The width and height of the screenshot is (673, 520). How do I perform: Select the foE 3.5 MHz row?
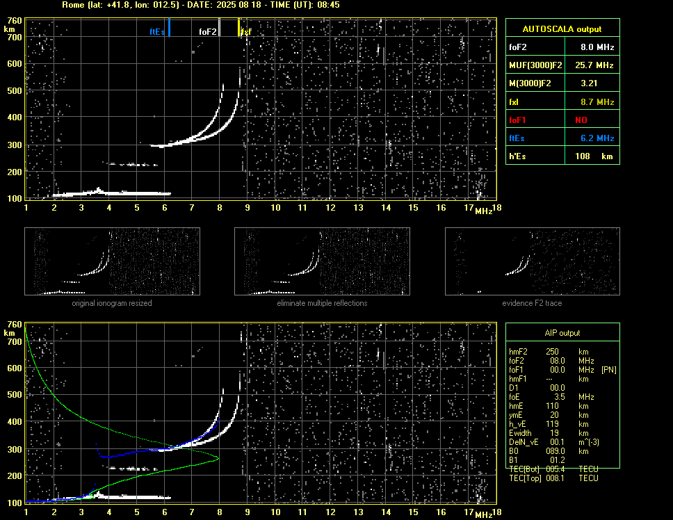[551, 397]
